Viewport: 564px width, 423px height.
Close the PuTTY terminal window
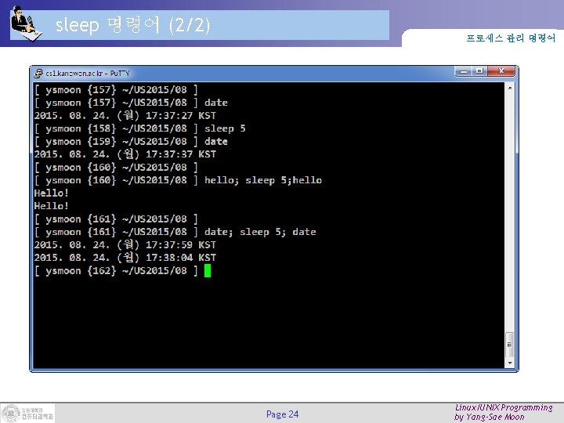[501, 71]
